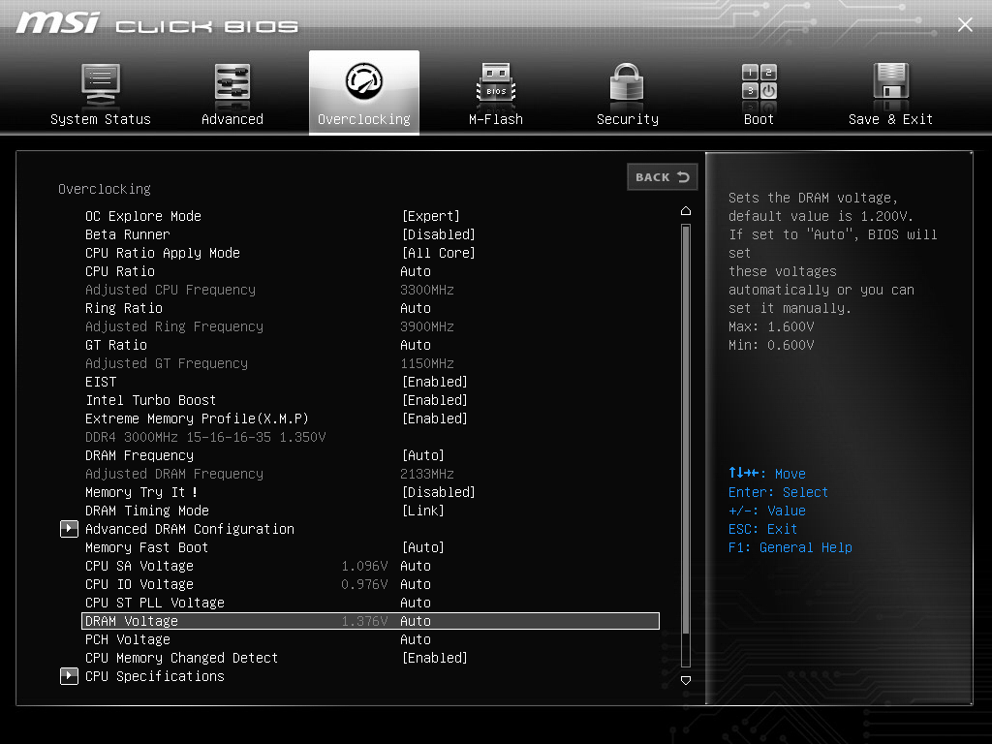Open the Save & Exit floppy icon
The image size is (992, 744).
coord(891,81)
